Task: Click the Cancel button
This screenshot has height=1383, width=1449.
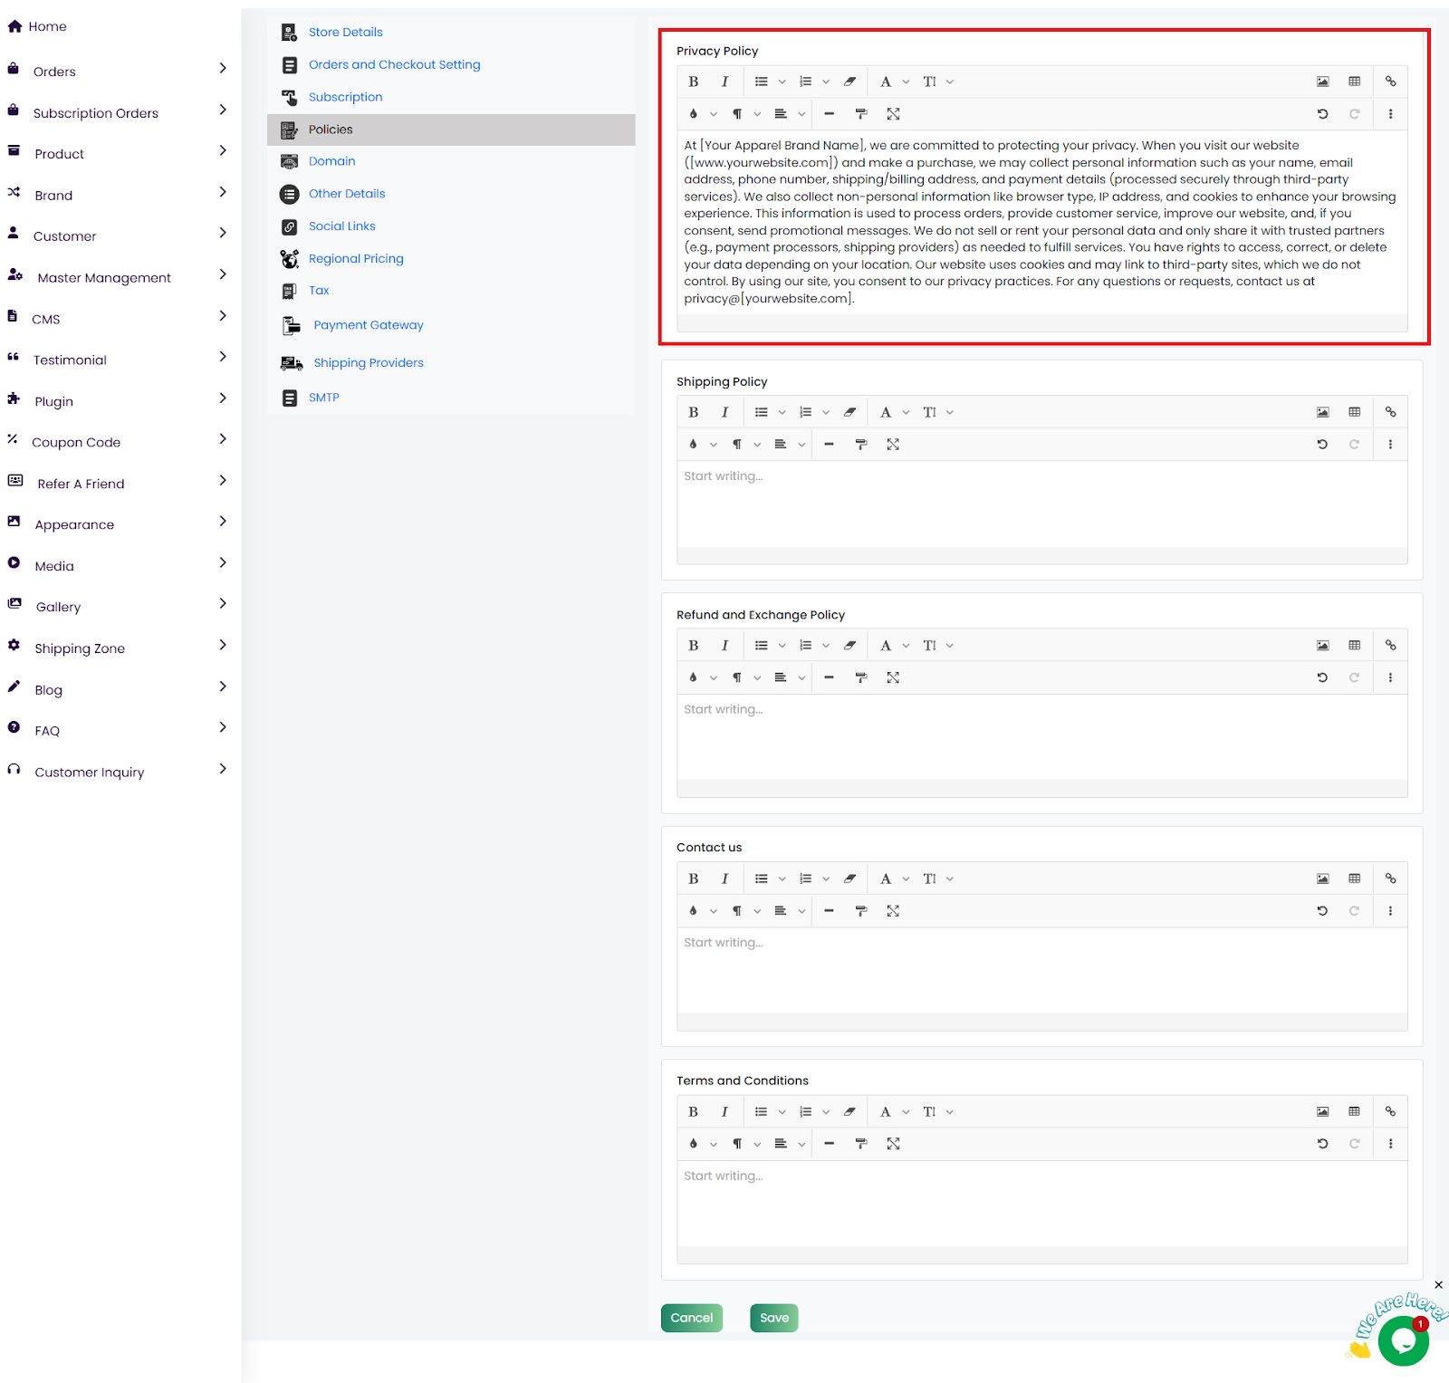Action: pos(691,1318)
